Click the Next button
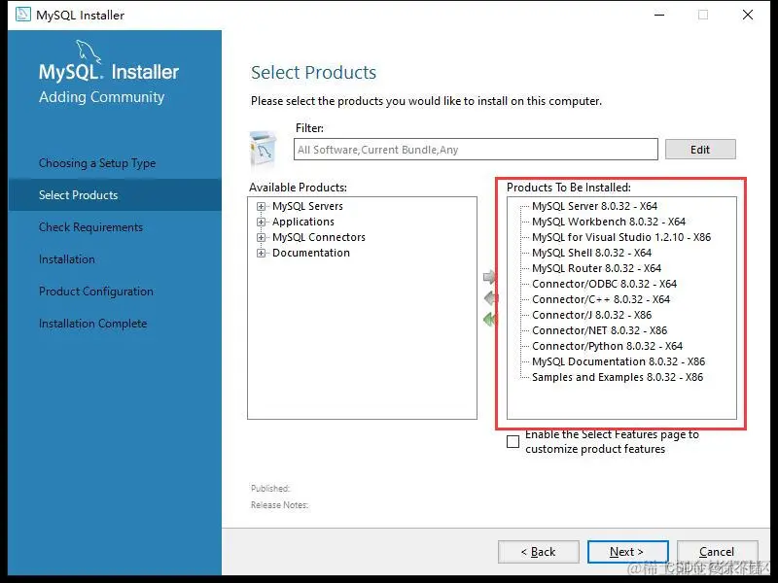Viewport: 778px width, 583px height. pyautogui.click(x=627, y=552)
